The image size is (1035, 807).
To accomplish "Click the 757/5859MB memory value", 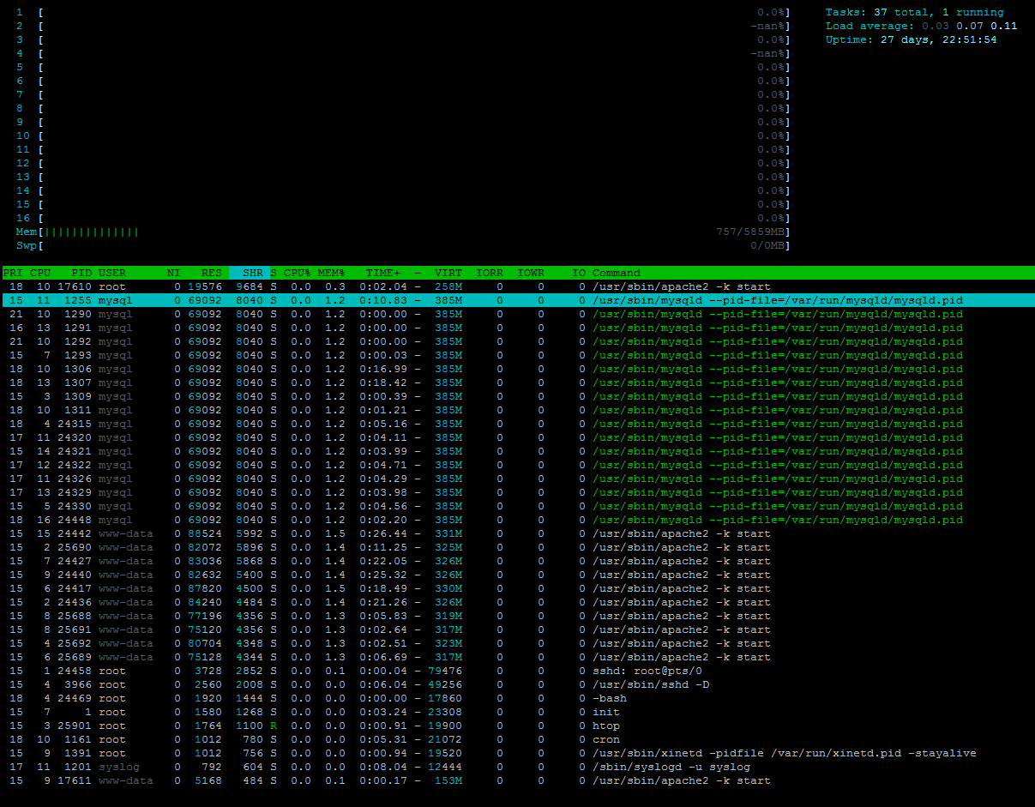I will [750, 232].
